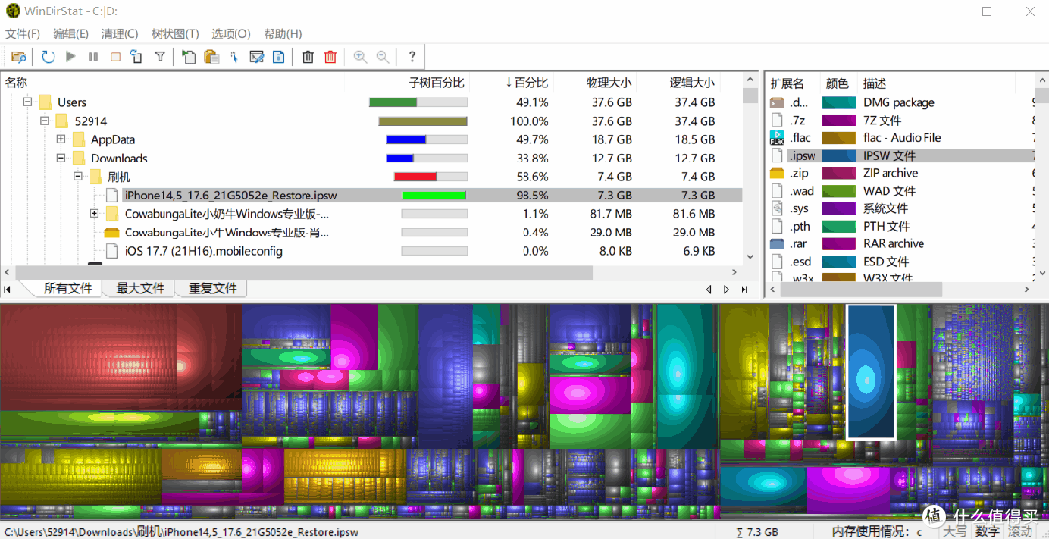Click the select parent cursor icon
This screenshot has height=539, width=1049.
[235, 56]
